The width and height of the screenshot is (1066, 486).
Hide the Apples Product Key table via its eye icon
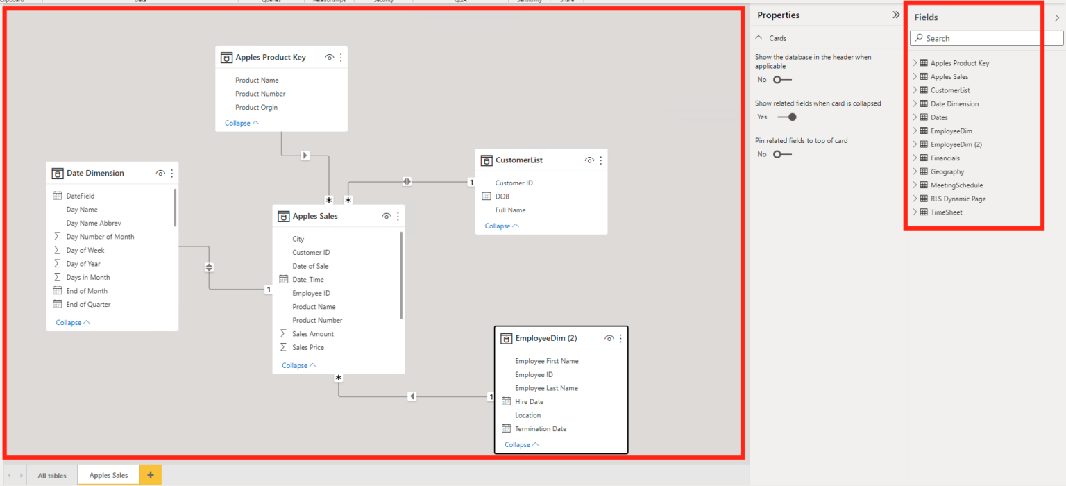coord(329,57)
